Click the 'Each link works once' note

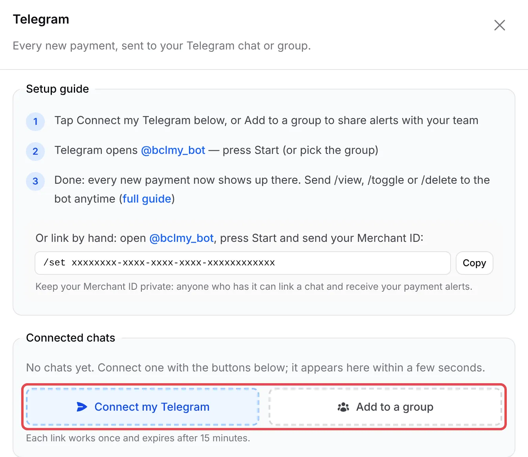[x=138, y=438]
